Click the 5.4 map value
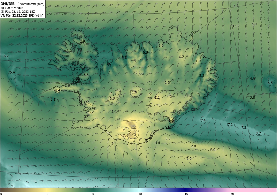This screenshot has height=196, width=277. coord(59,70)
